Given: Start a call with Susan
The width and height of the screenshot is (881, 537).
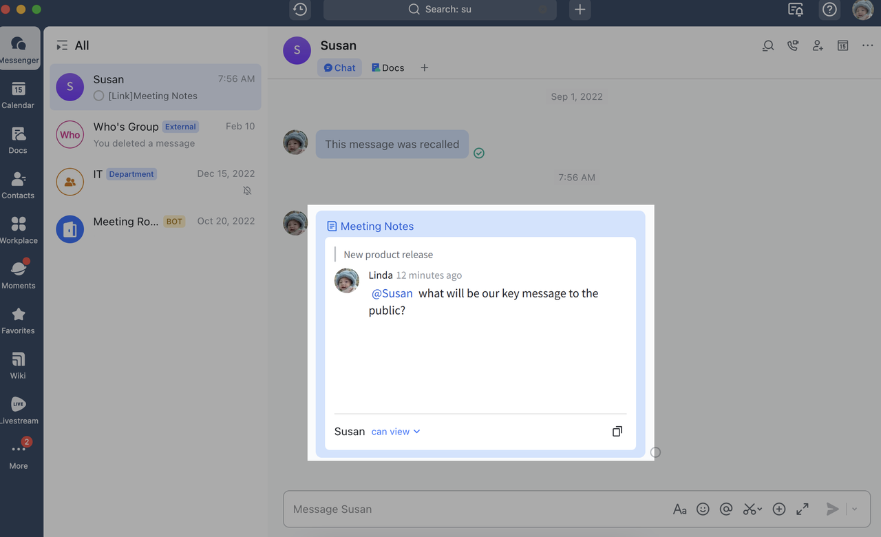Looking at the screenshot, I should (x=793, y=45).
